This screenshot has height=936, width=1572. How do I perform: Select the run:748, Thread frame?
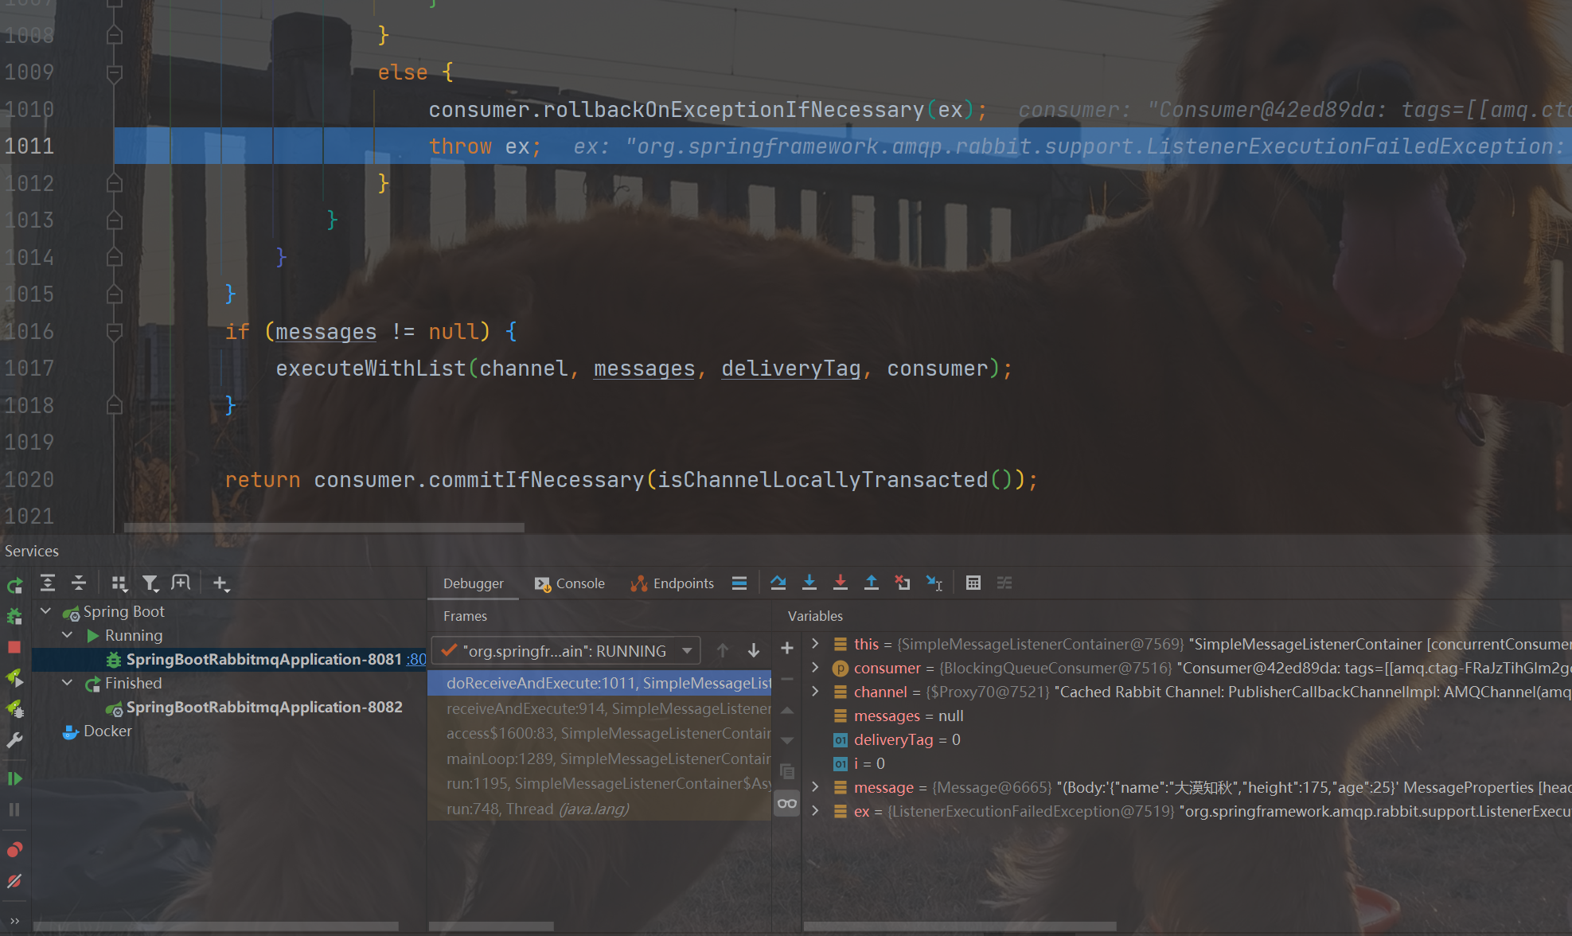point(599,809)
